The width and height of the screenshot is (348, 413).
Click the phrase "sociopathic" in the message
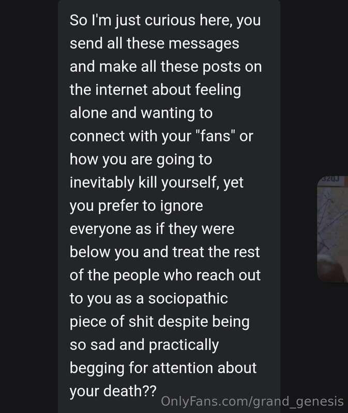188,298
